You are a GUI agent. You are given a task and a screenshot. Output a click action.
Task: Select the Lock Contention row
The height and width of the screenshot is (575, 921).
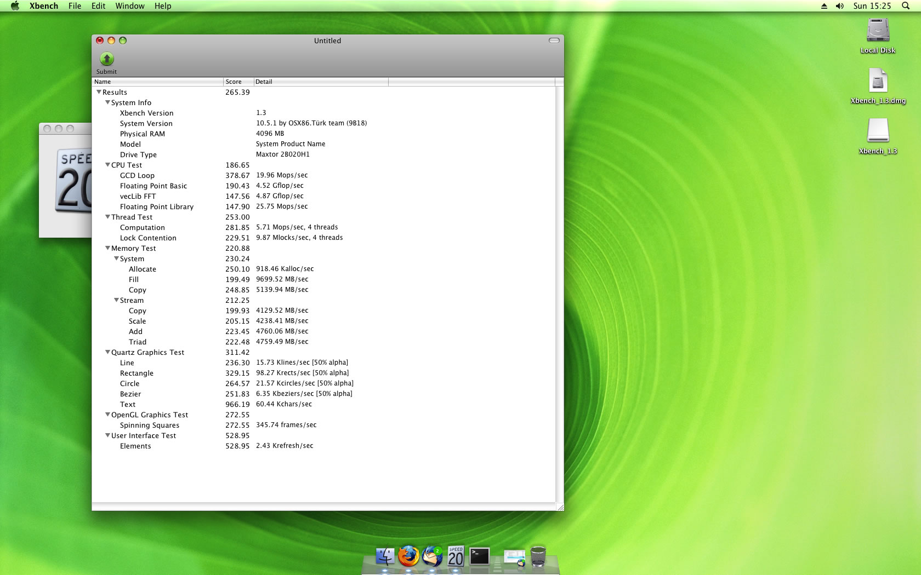click(323, 238)
